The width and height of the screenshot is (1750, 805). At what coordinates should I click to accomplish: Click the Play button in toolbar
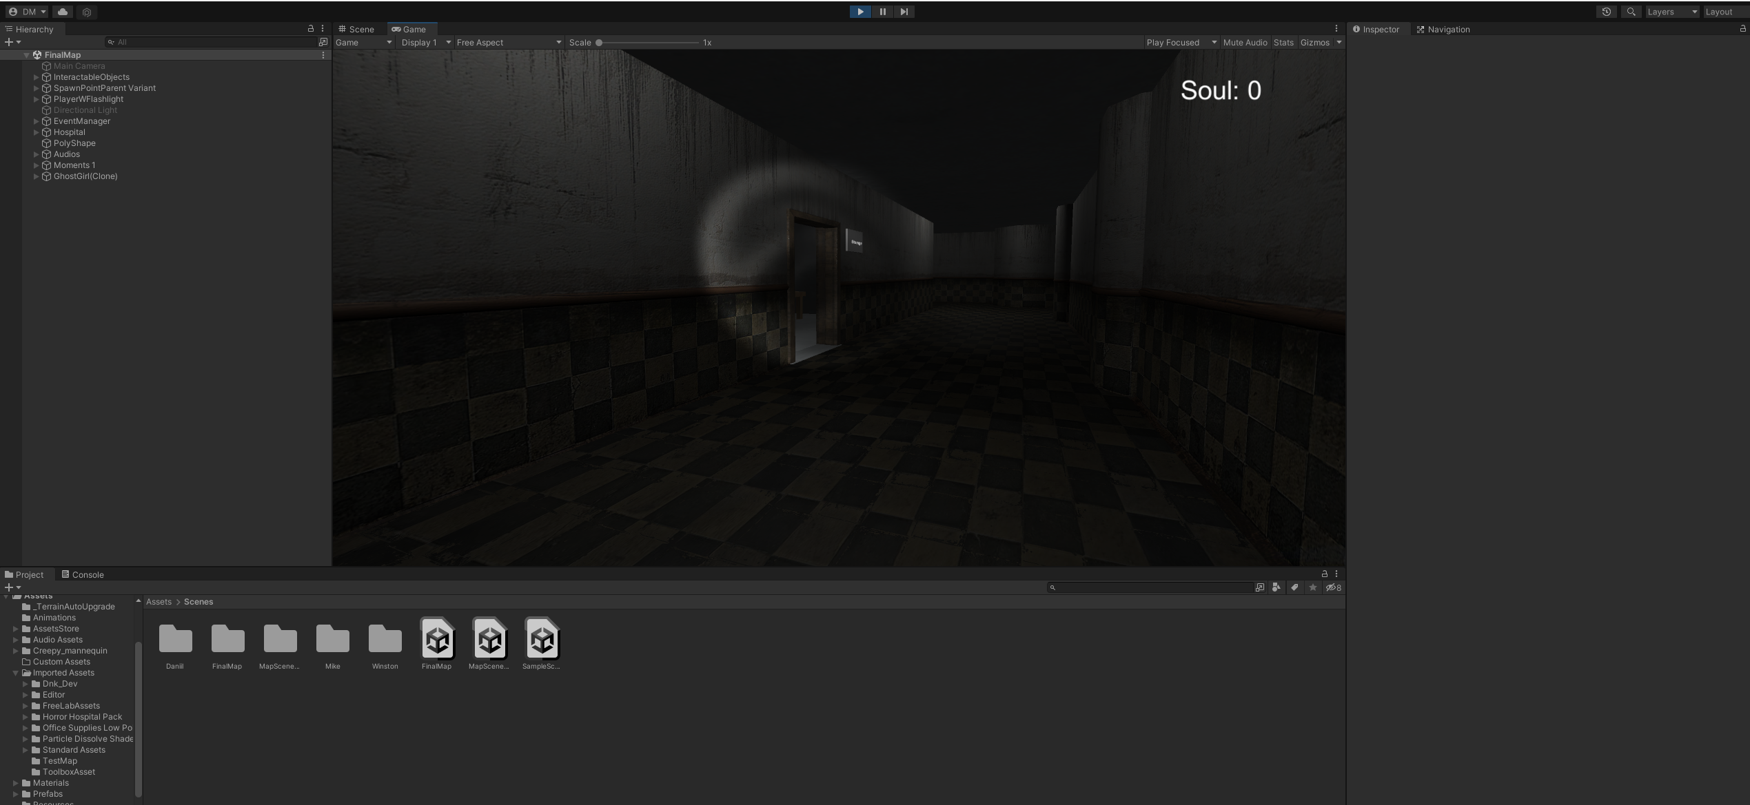pos(860,12)
